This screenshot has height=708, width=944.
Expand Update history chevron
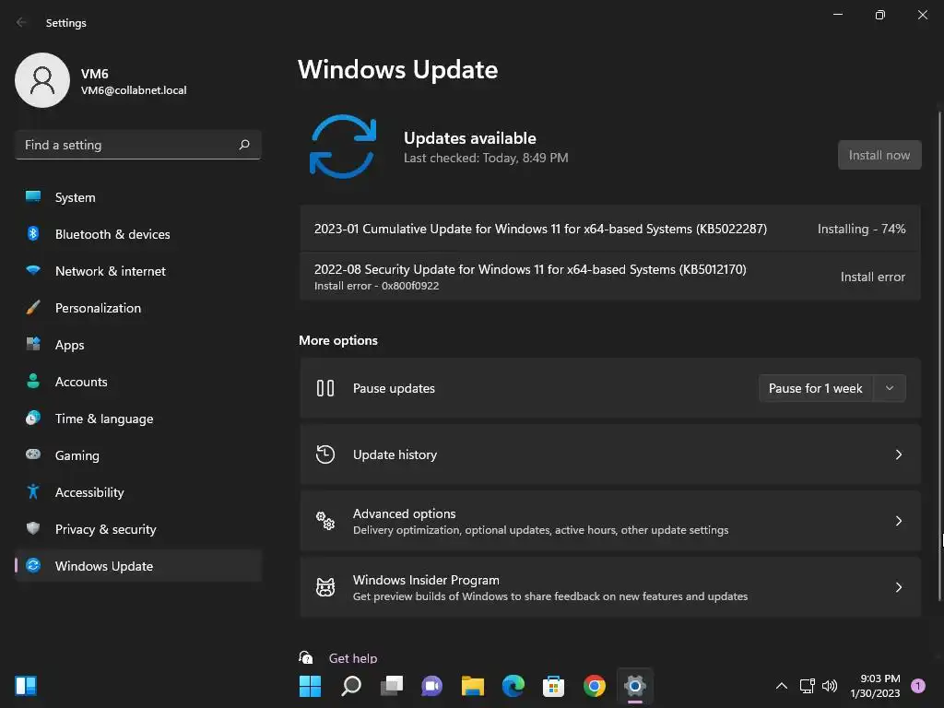point(898,454)
